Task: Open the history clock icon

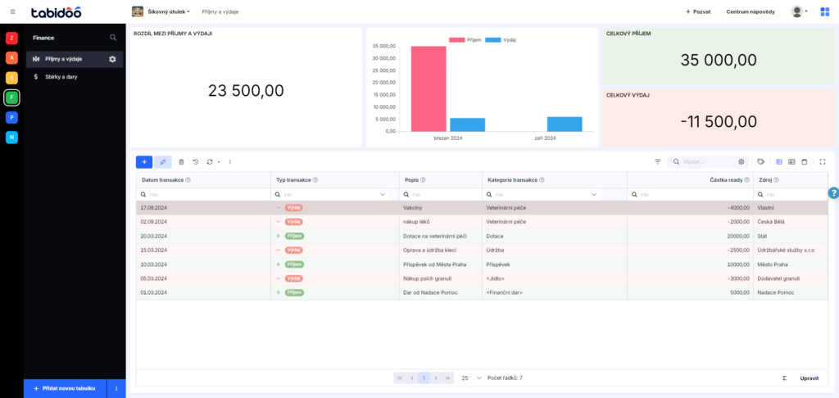Action: click(x=195, y=161)
